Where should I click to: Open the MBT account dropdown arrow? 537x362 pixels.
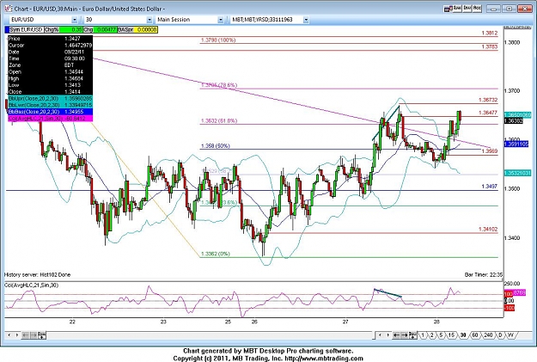tap(306, 20)
